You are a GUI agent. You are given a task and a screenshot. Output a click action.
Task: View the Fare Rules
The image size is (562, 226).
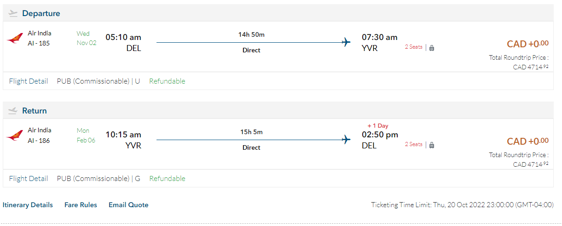pos(81,205)
